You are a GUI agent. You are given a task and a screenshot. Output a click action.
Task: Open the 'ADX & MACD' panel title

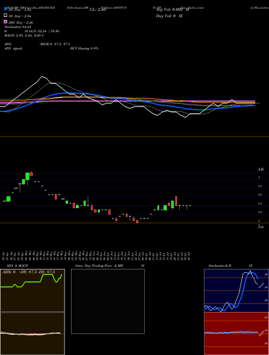click(x=17, y=266)
